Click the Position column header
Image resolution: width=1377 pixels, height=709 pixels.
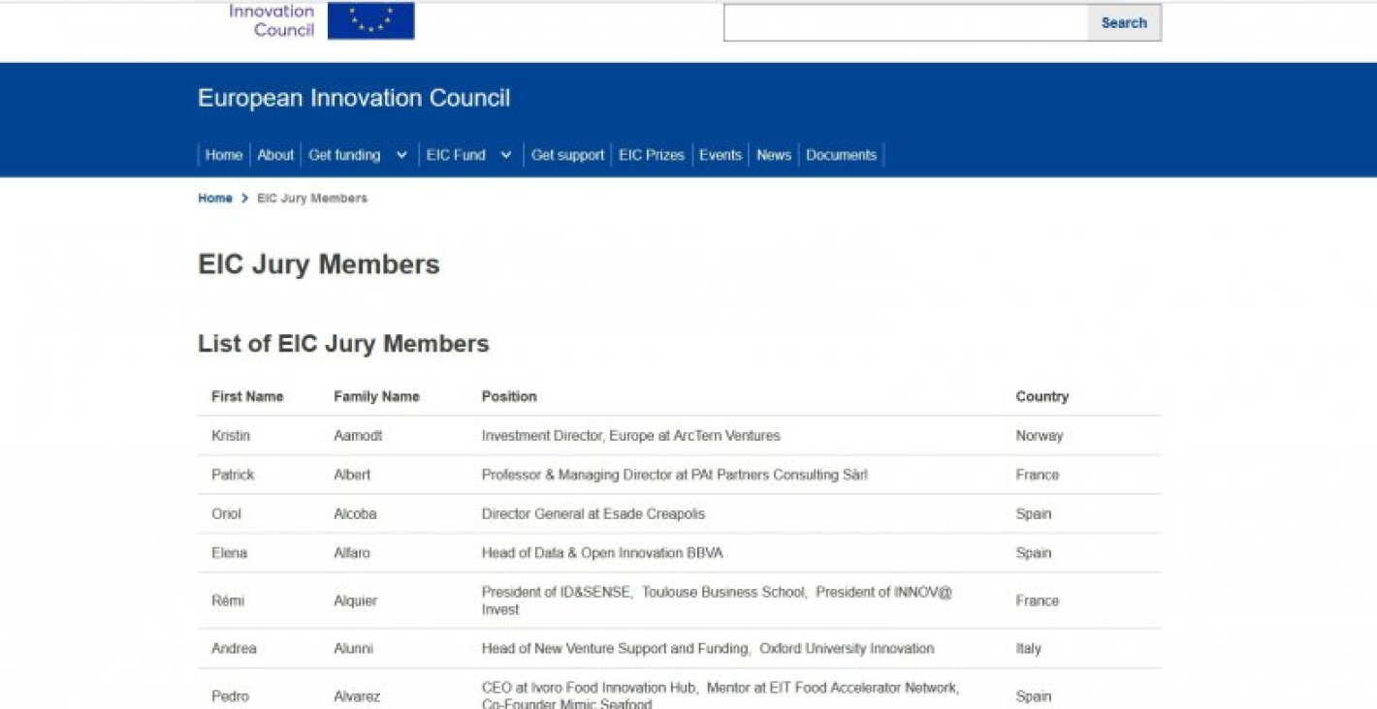click(x=509, y=397)
